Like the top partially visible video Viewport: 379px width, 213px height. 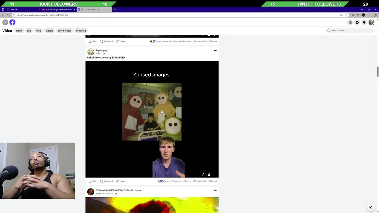[93, 41]
